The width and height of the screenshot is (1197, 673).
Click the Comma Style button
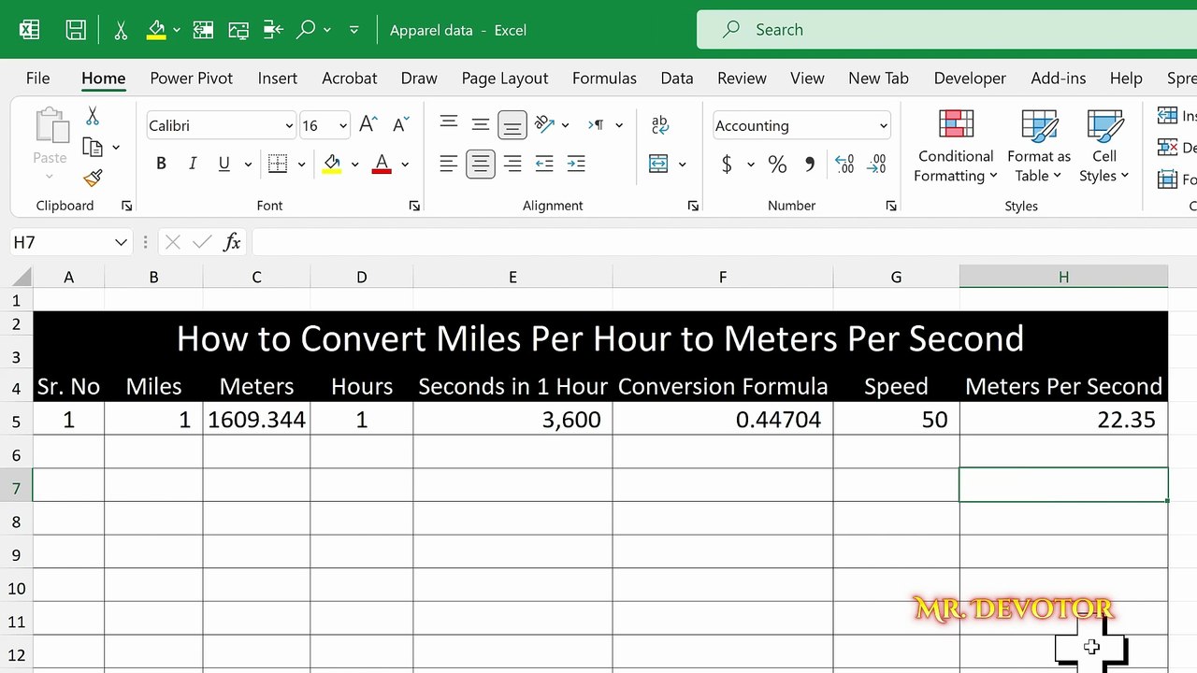810,165
